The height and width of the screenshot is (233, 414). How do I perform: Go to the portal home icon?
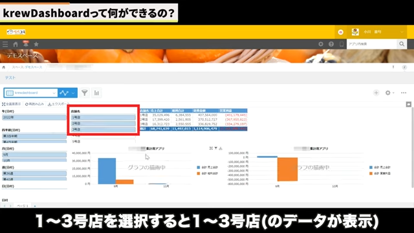[16, 44]
